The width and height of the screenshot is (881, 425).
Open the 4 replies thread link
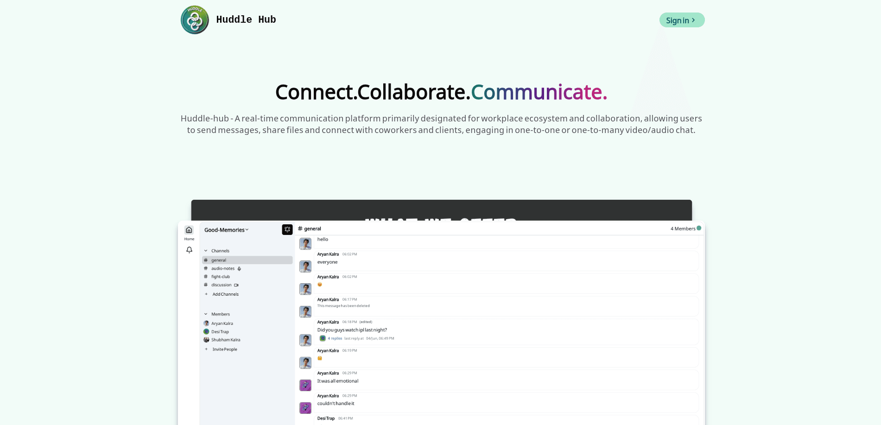[334, 338]
